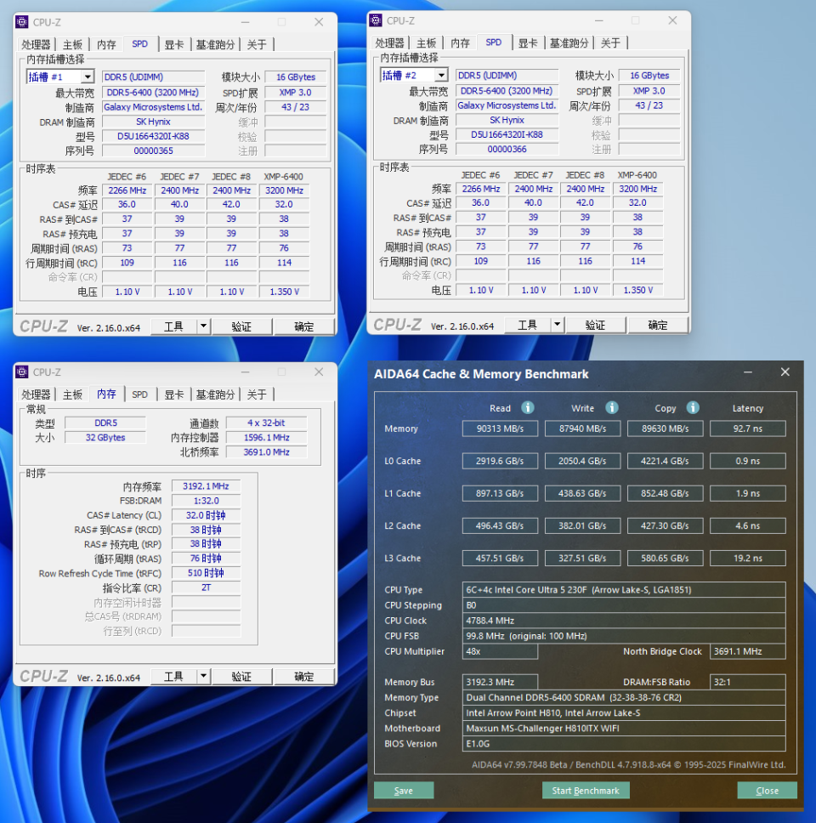
Task: Click 验证 button in slot #1 window
Action: pyautogui.click(x=242, y=326)
